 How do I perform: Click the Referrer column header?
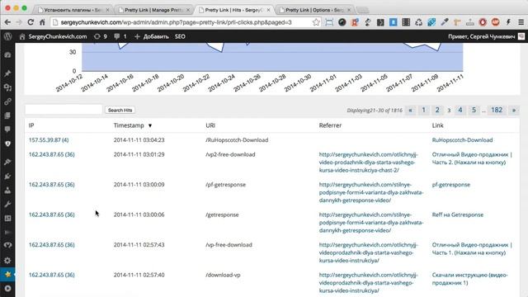(x=330, y=125)
